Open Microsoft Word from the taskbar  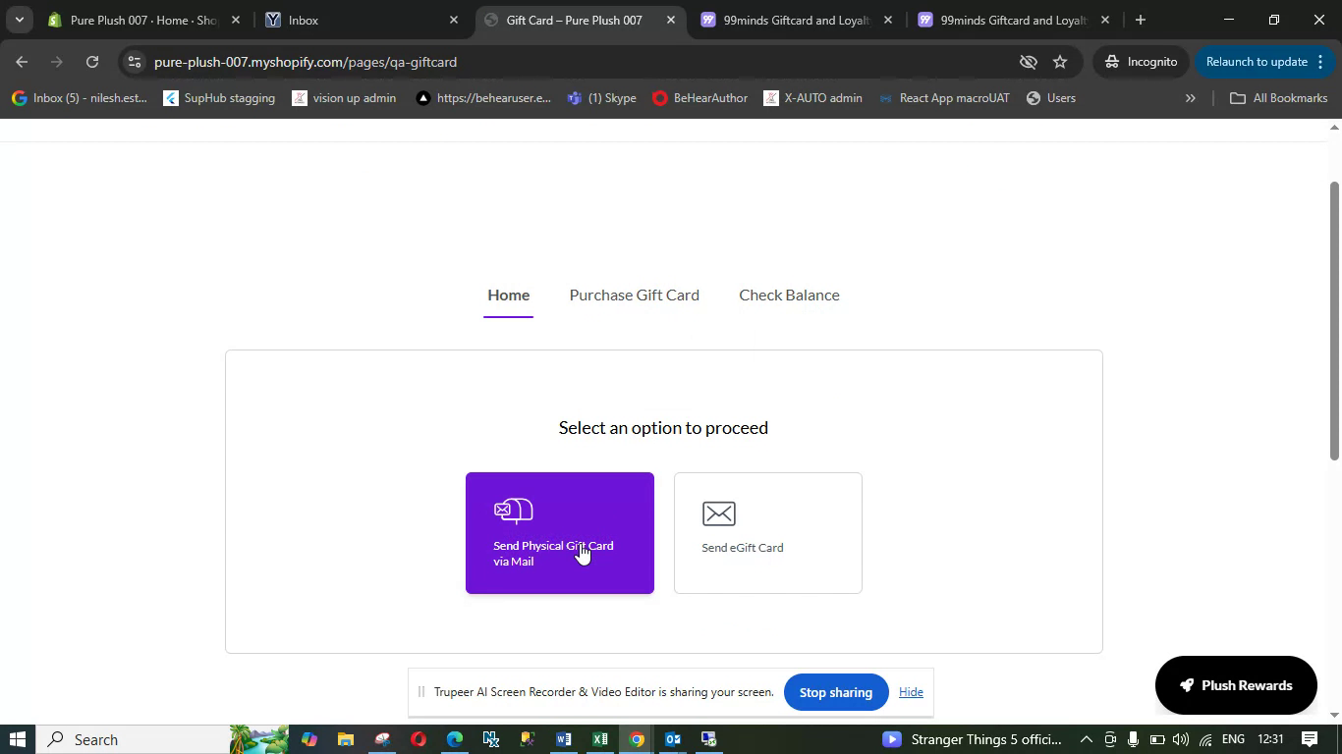563,739
